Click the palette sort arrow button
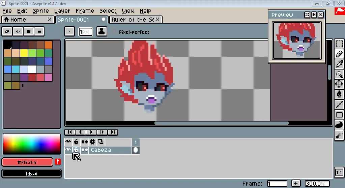Image resolution: width=345 pixels, height=188 pixels. [18, 31]
